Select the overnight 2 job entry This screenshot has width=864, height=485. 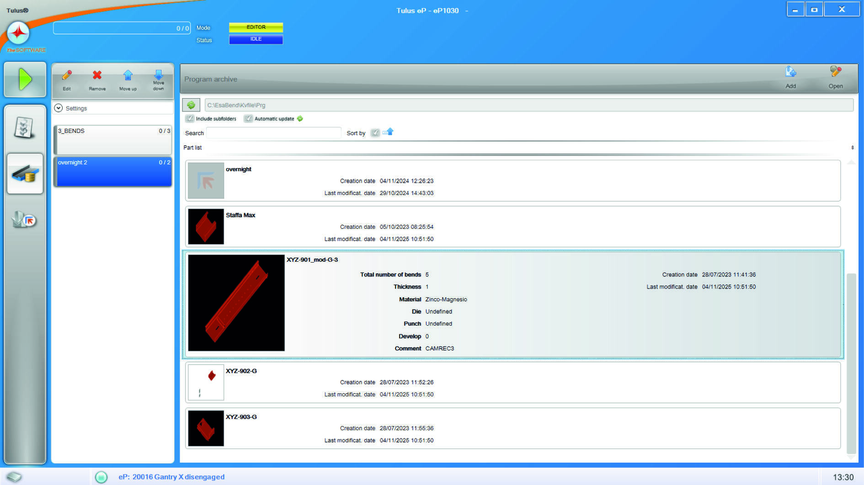(113, 171)
